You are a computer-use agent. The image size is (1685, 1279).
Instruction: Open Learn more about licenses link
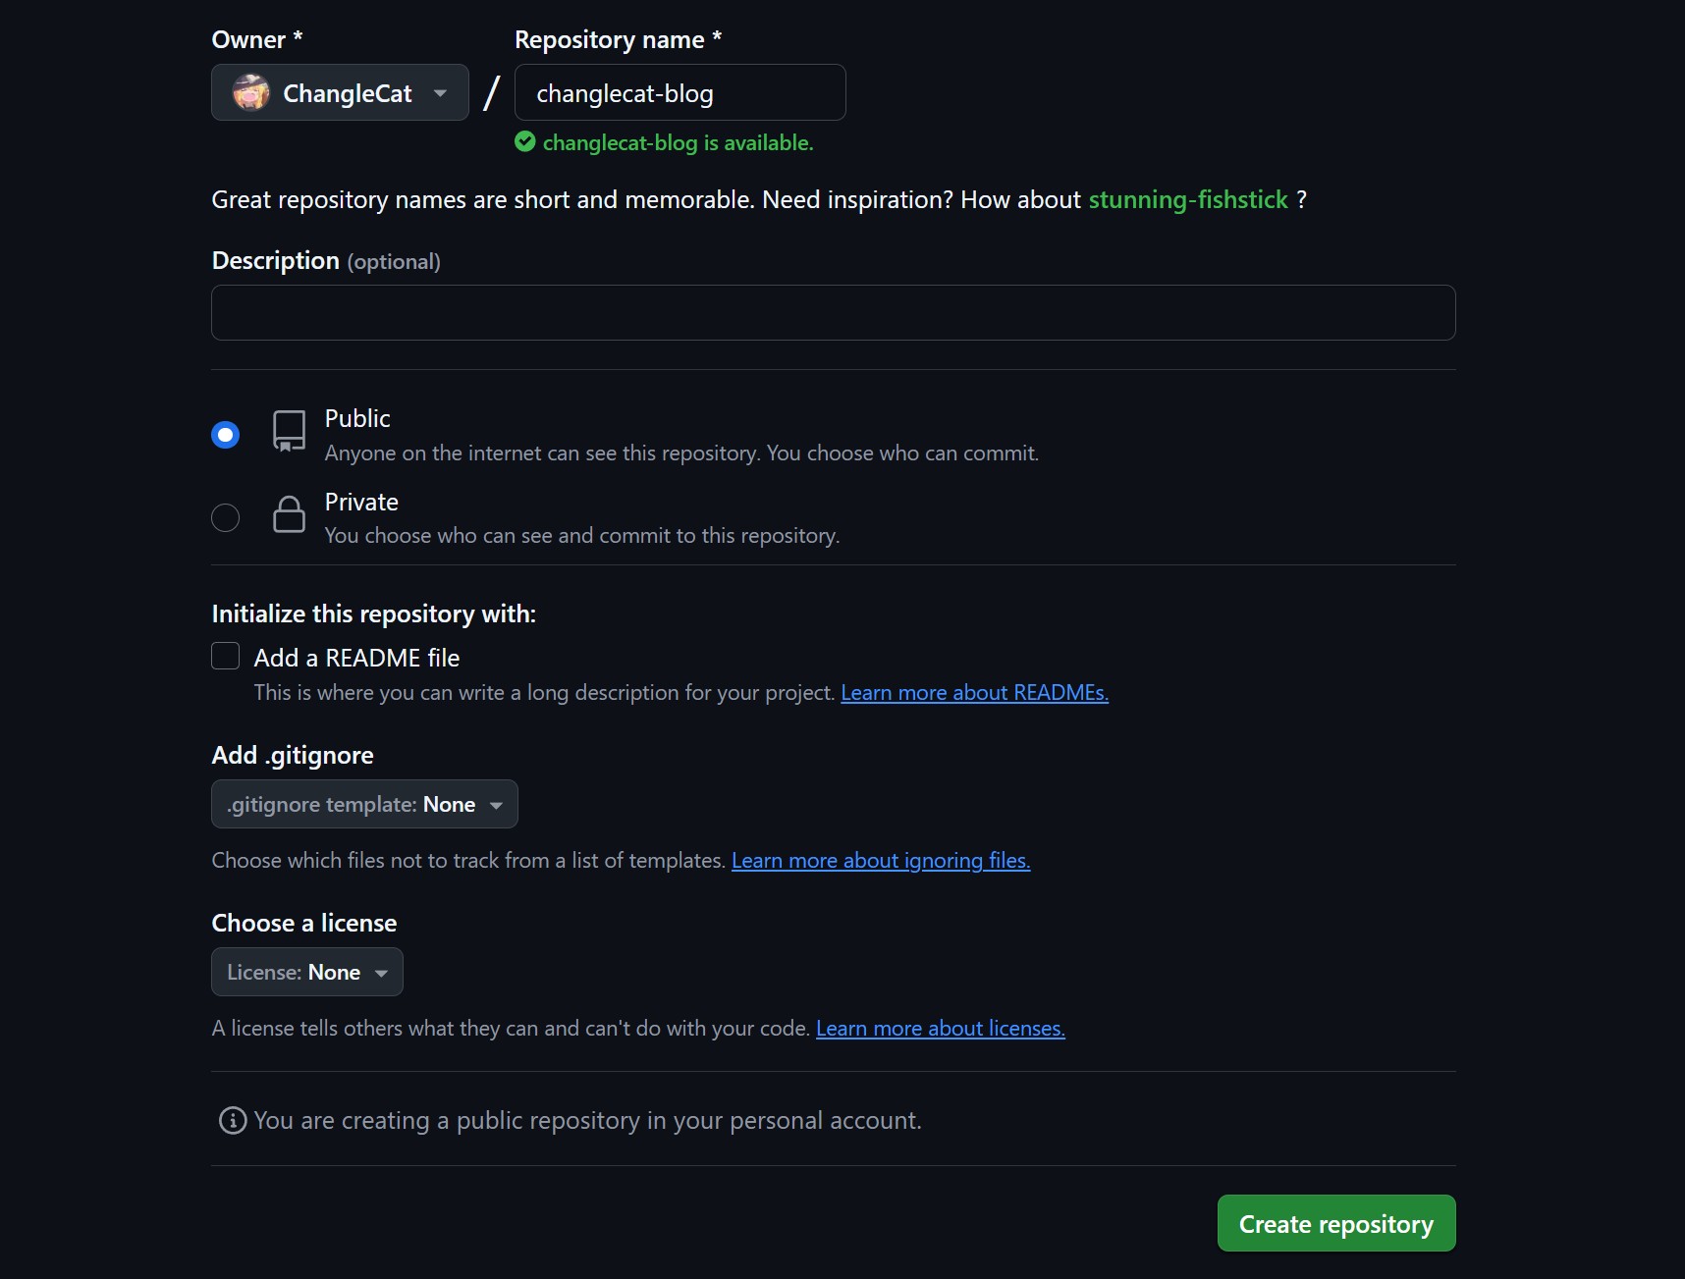(941, 1029)
